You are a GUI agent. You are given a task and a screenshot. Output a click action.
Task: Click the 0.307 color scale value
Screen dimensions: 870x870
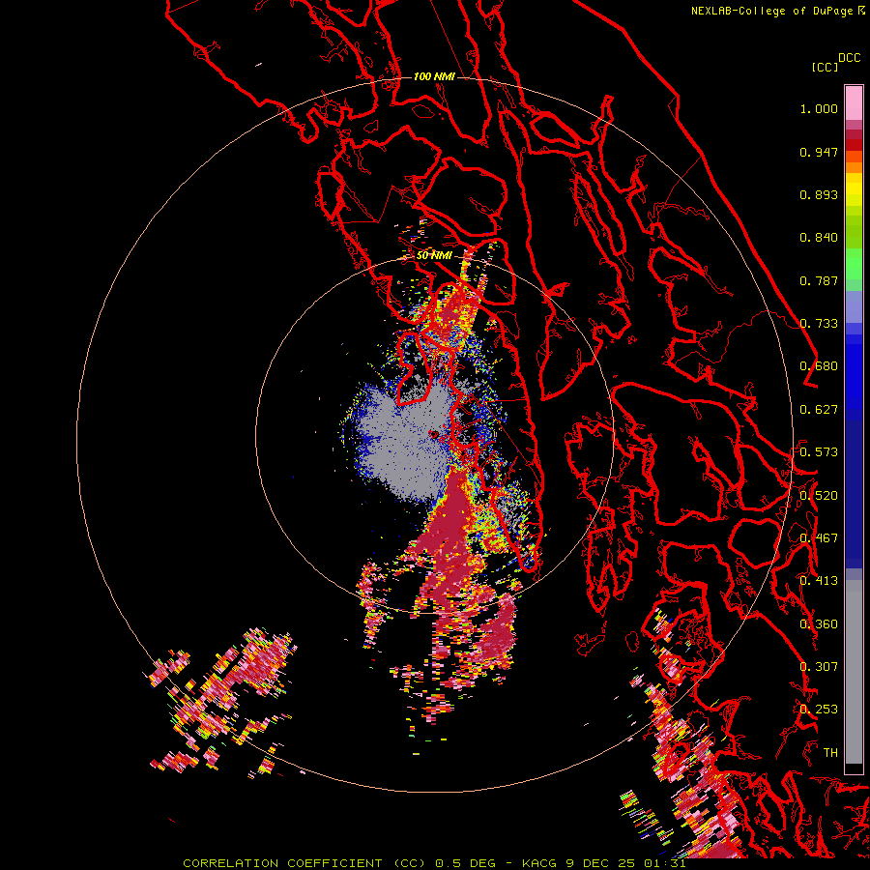819,667
